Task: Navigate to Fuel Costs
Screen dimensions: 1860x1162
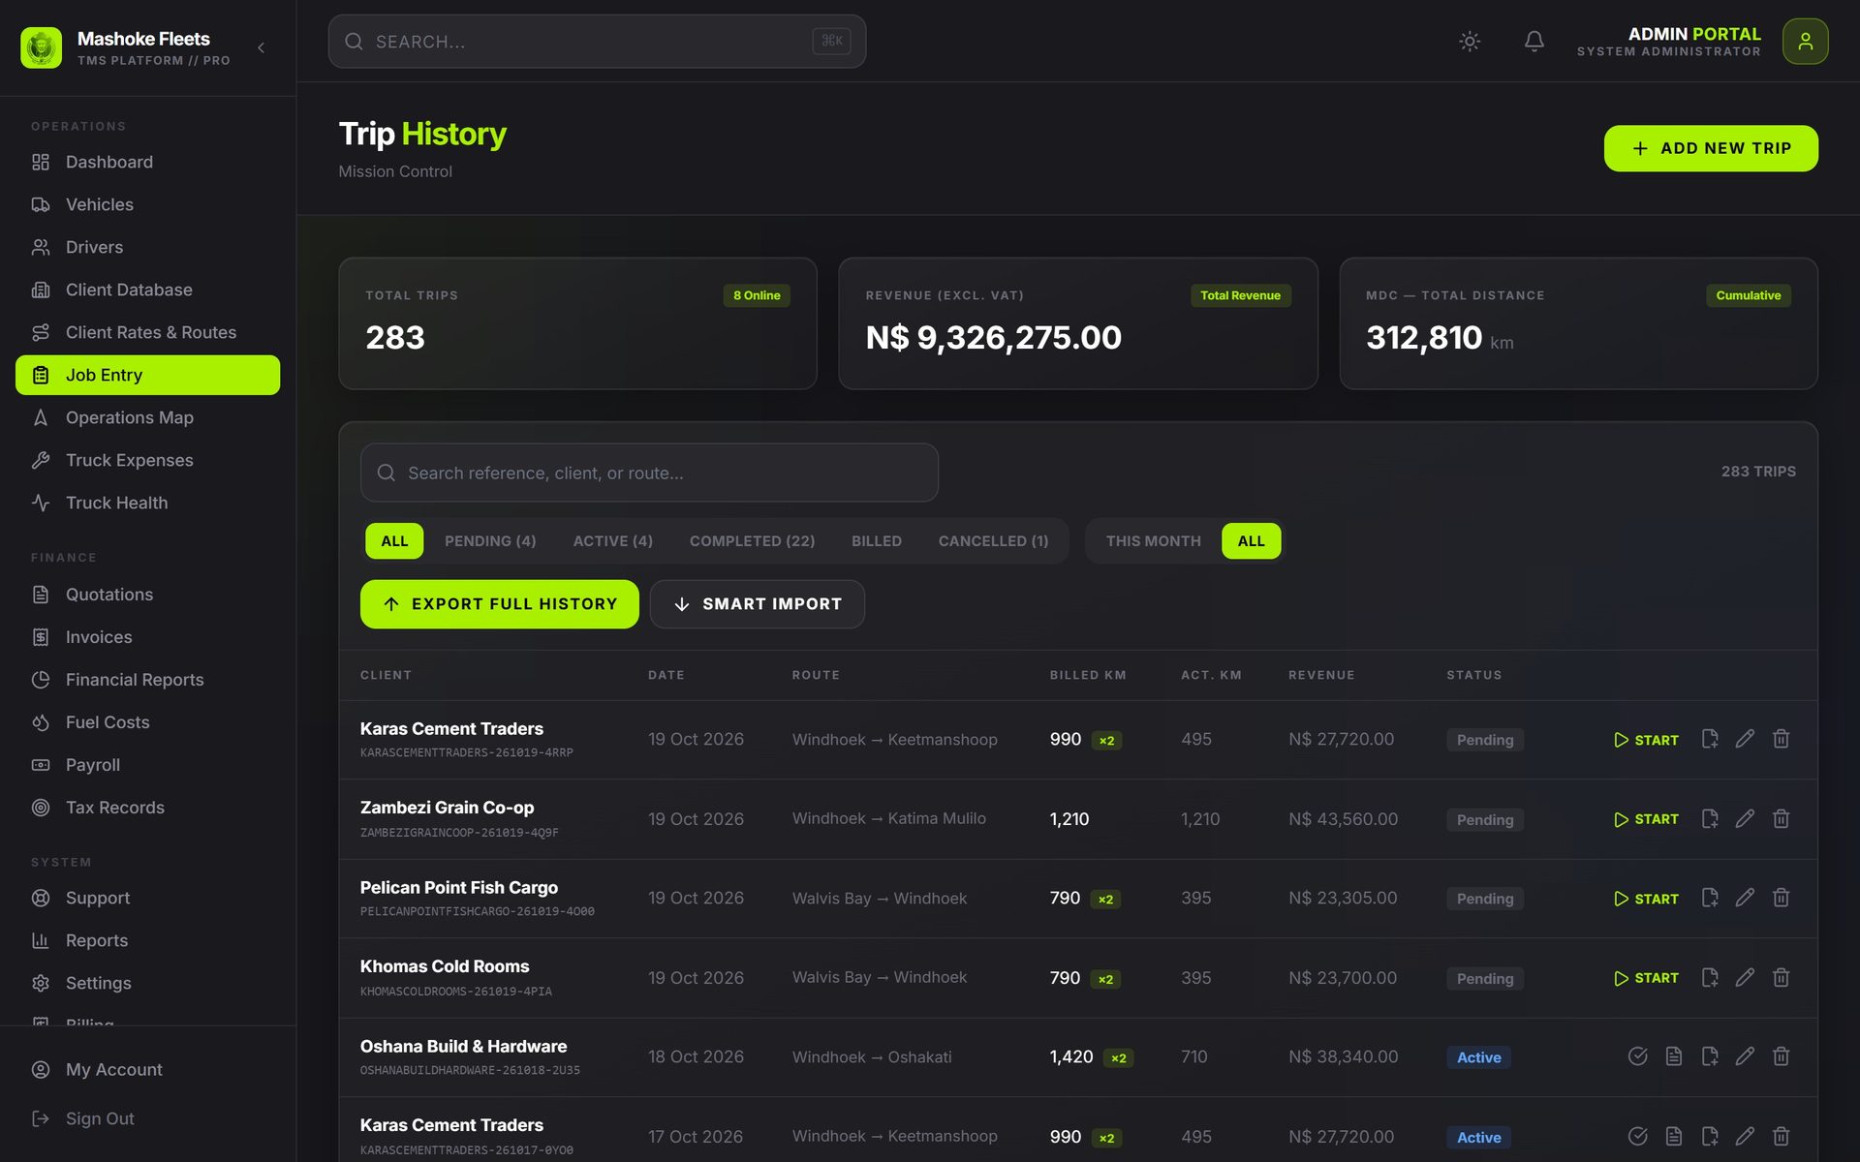Action: pos(147,722)
